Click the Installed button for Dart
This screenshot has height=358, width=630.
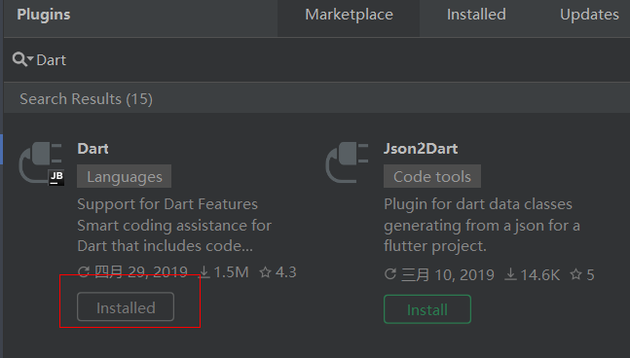pyautogui.click(x=126, y=307)
